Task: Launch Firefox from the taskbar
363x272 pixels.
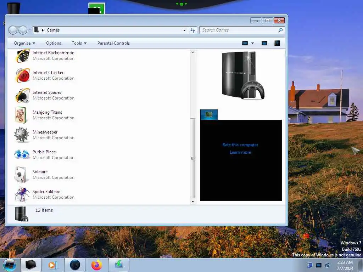Action: tap(96, 265)
